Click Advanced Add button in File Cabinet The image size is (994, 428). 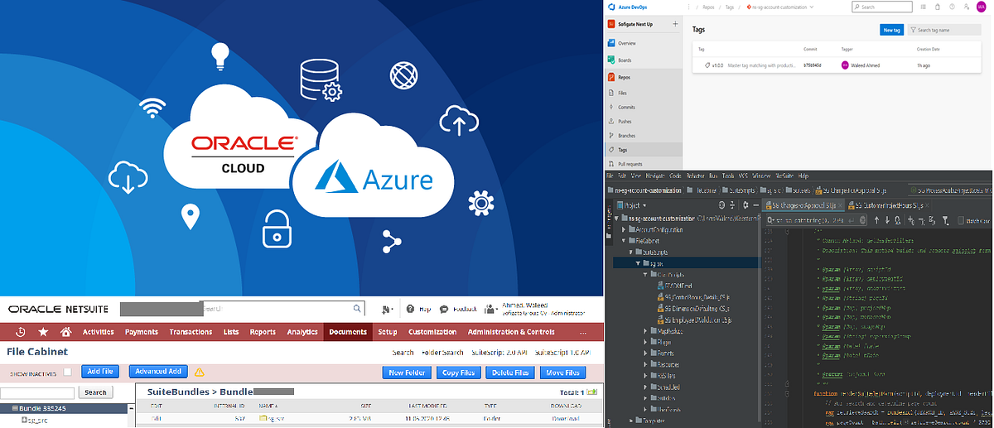pos(159,373)
